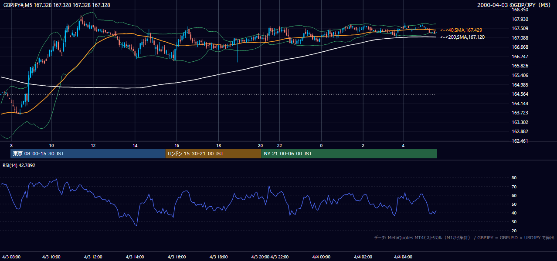Click RSI scale value 40
Image resolution: width=557 pixels, height=261 pixels.
514,213
